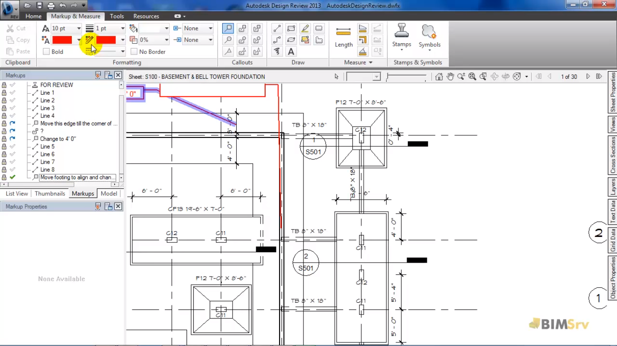
Task: Click the red text color swatch
Action: (x=62, y=40)
